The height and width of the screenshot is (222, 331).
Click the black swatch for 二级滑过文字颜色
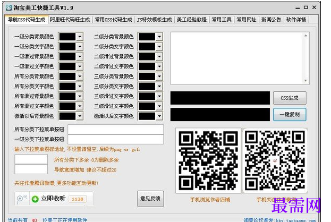click(147, 66)
